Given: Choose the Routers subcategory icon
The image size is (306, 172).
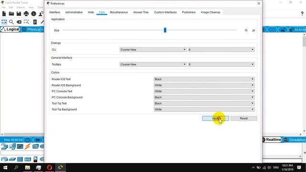Looking at the screenshot, I should [4, 159].
